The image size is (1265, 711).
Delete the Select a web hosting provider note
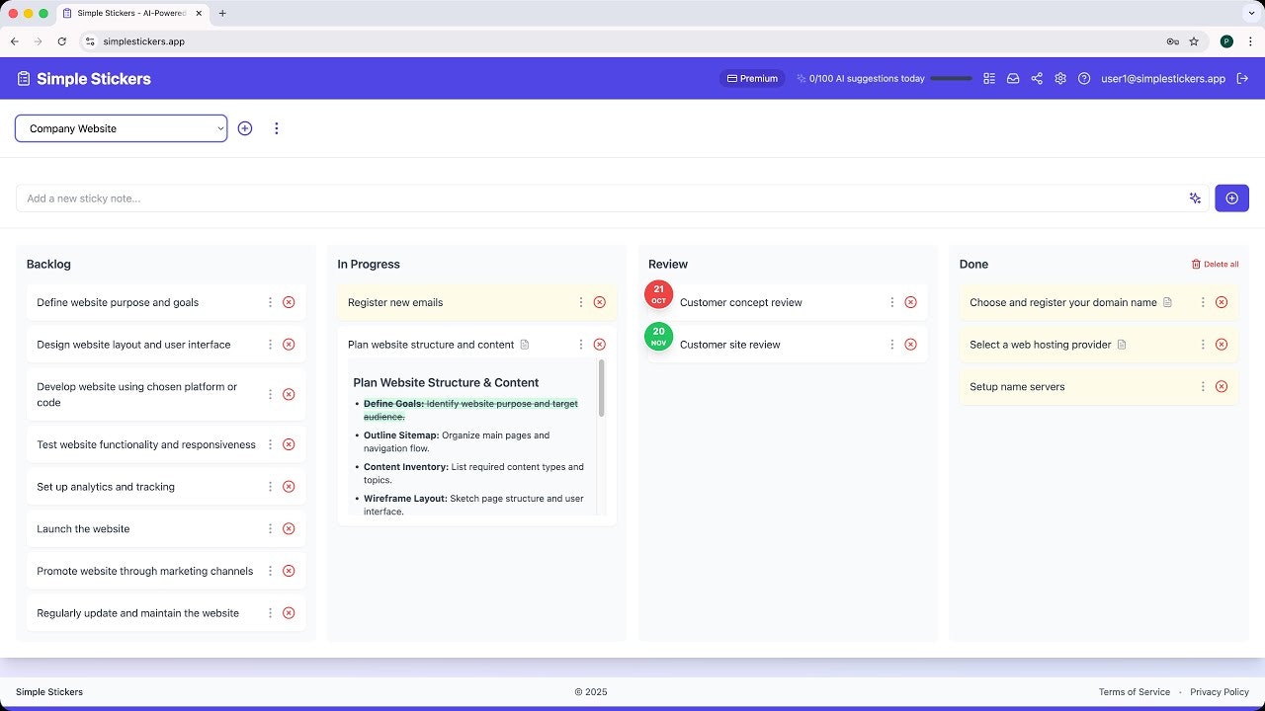[x=1222, y=345]
